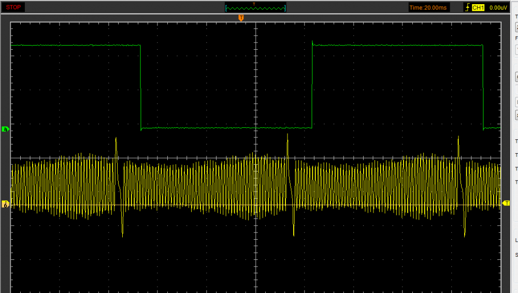518x293 pixels.
Task: Select the yellow channel ground level marker
Action: click(6, 204)
